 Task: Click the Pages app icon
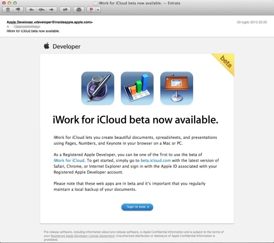[98, 88]
